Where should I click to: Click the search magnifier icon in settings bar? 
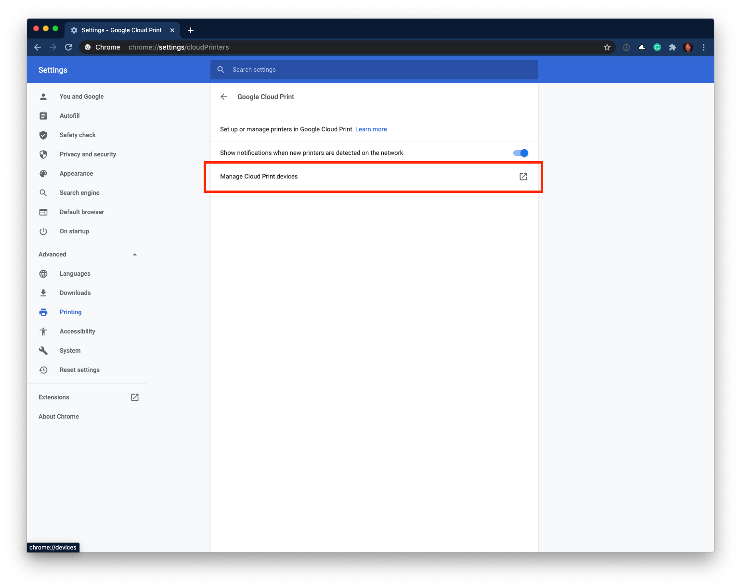pos(221,70)
